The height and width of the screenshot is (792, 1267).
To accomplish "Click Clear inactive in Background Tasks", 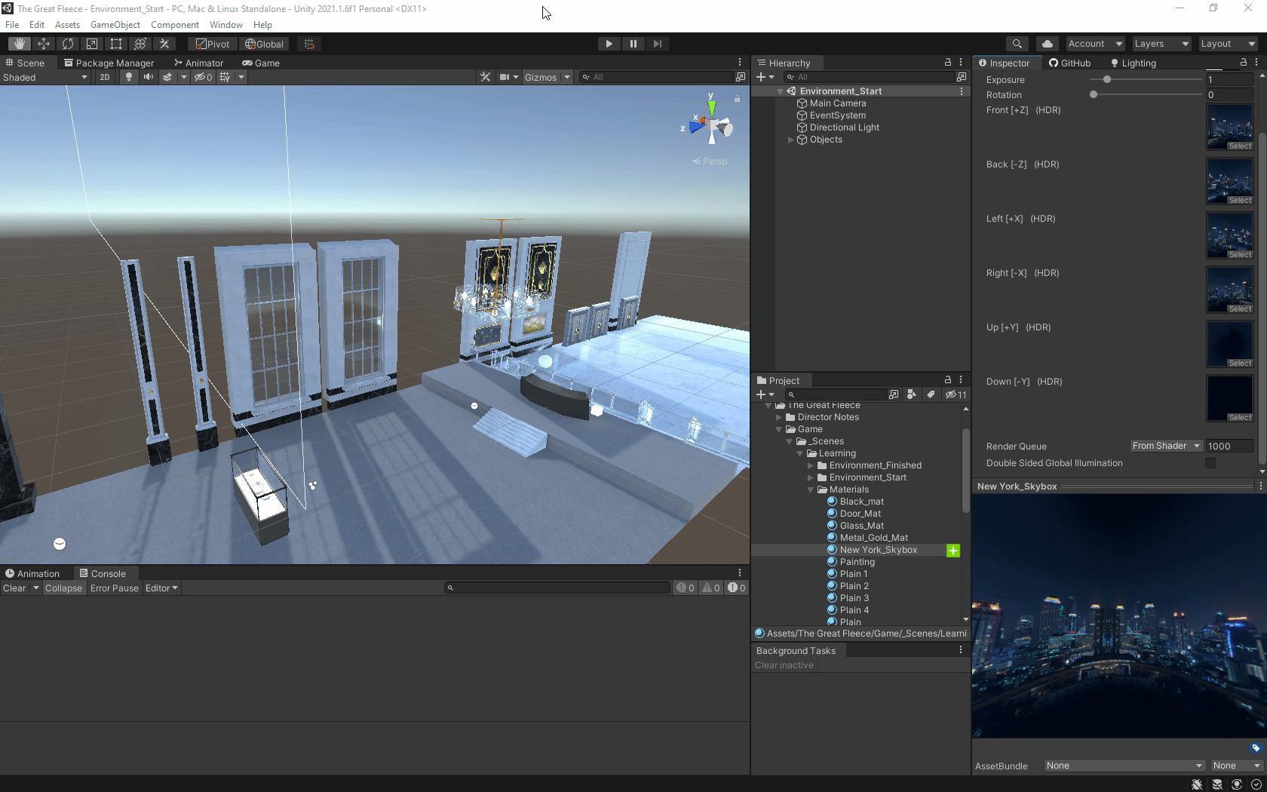I will tap(784, 665).
